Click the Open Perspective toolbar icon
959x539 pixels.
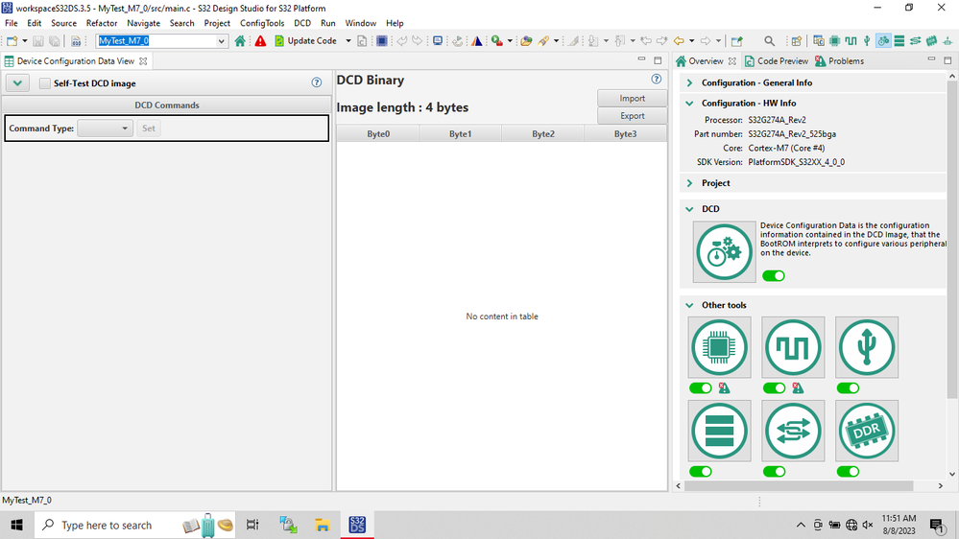pyautogui.click(x=797, y=41)
